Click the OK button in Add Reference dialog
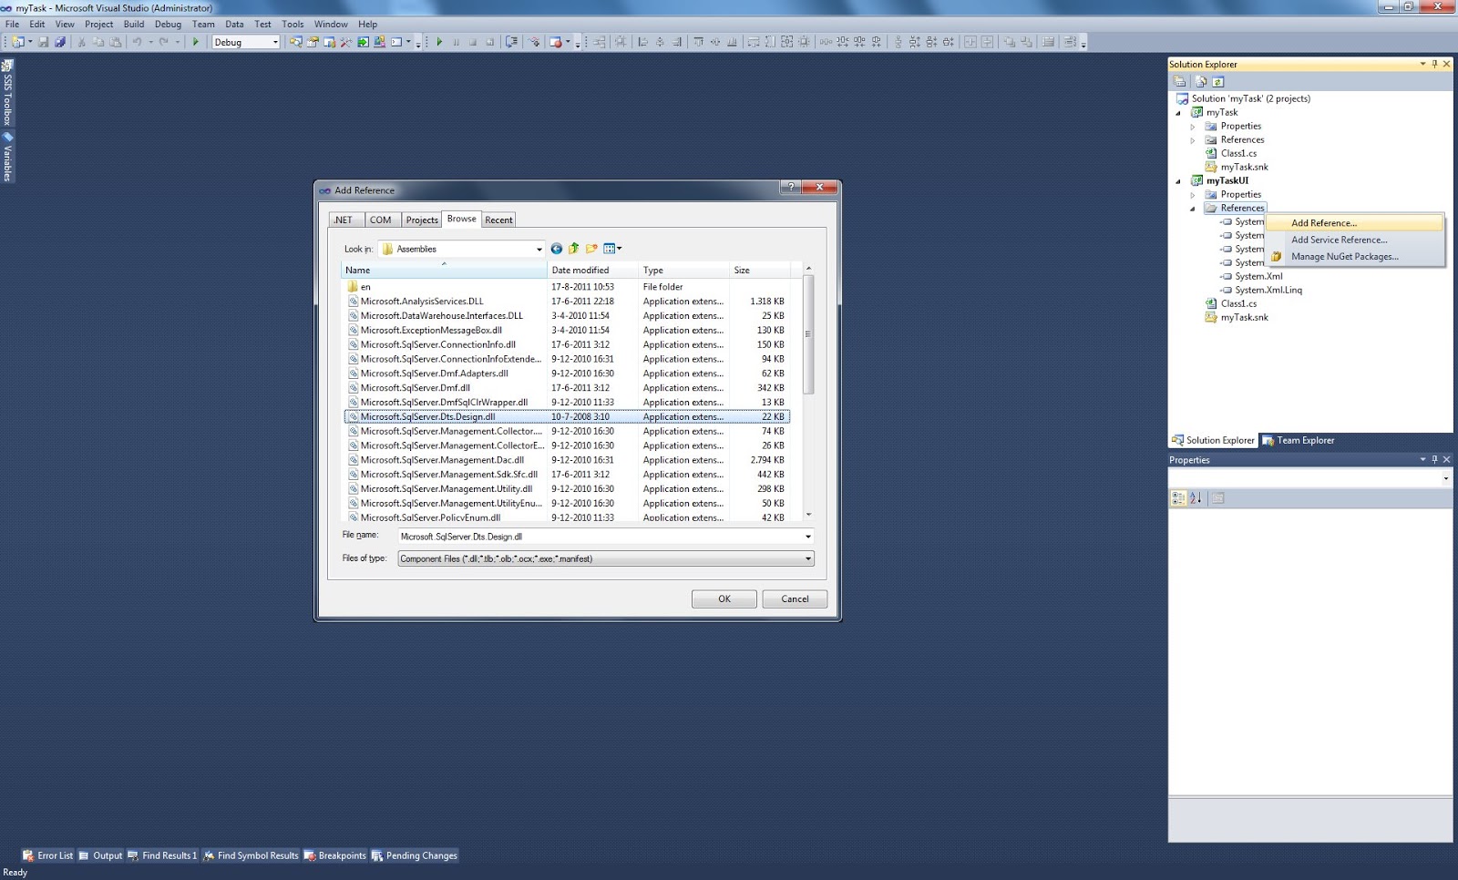 pos(724,599)
